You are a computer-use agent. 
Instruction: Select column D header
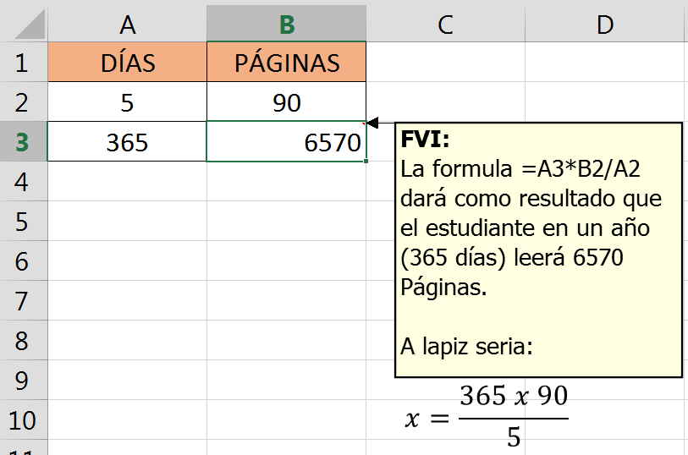coord(604,25)
